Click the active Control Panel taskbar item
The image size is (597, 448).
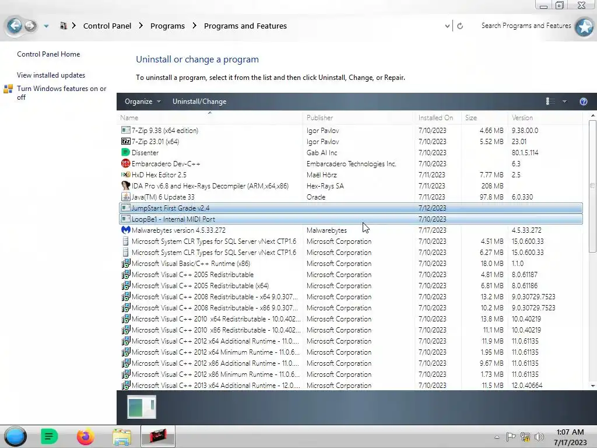(157, 436)
